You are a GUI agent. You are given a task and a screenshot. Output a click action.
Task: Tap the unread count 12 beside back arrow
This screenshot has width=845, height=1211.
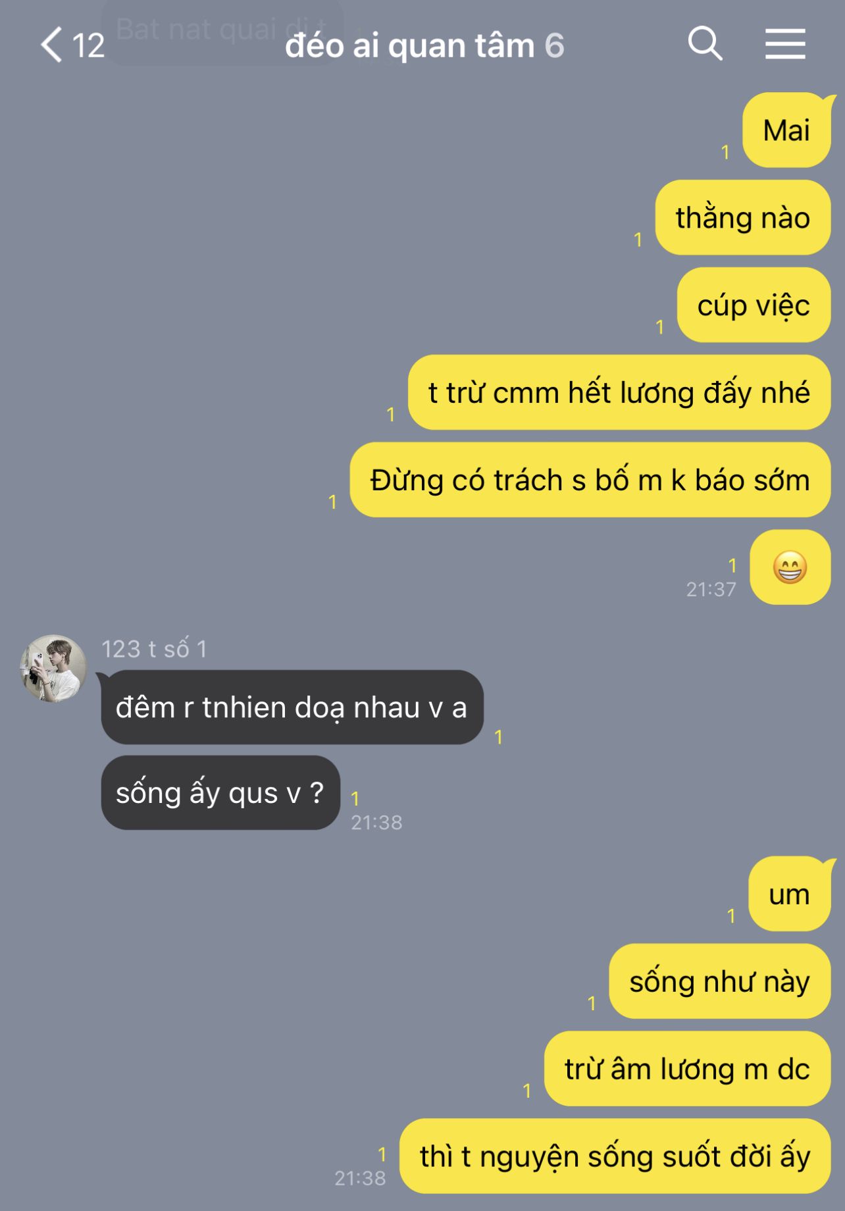click(x=88, y=45)
